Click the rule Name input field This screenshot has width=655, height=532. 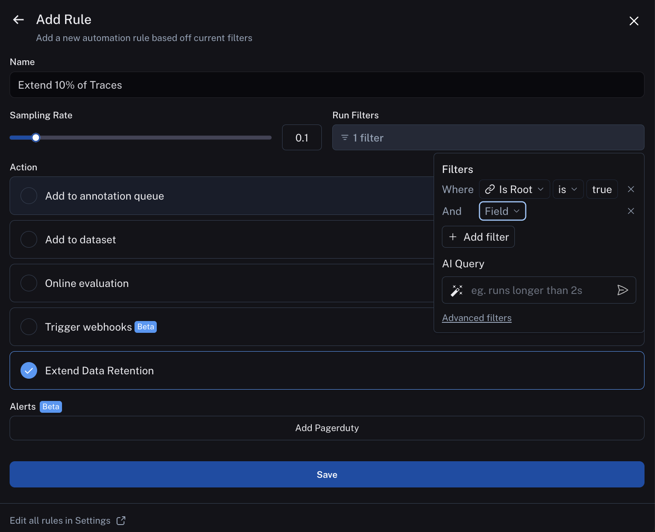click(x=327, y=85)
